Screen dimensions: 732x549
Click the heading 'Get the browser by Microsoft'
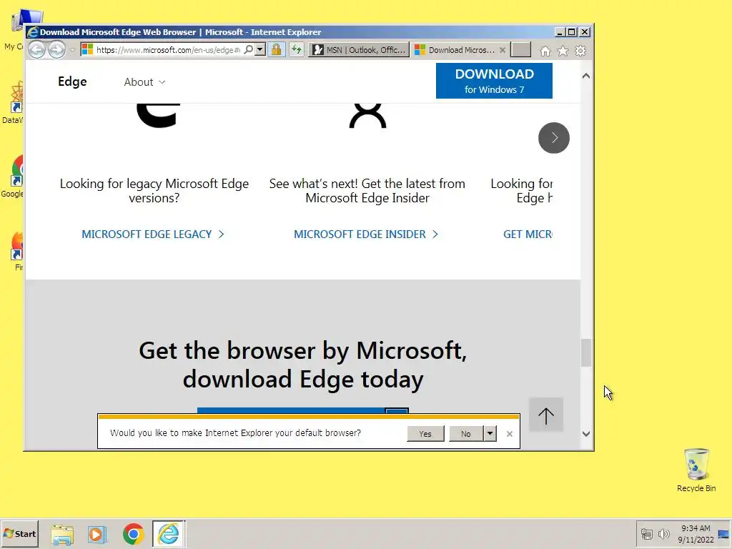click(x=302, y=365)
